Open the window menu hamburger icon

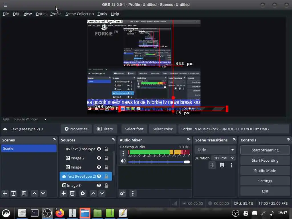click(x=5, y=5)
